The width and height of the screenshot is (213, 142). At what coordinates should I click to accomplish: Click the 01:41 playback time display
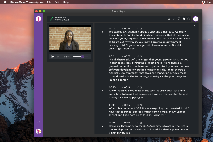(x=67, y=57)
